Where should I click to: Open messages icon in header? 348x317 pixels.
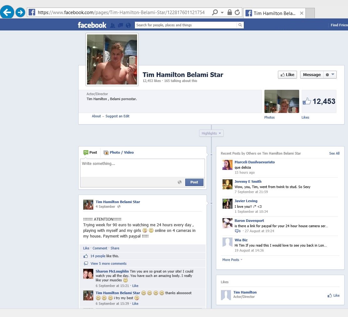click(120, 25)
